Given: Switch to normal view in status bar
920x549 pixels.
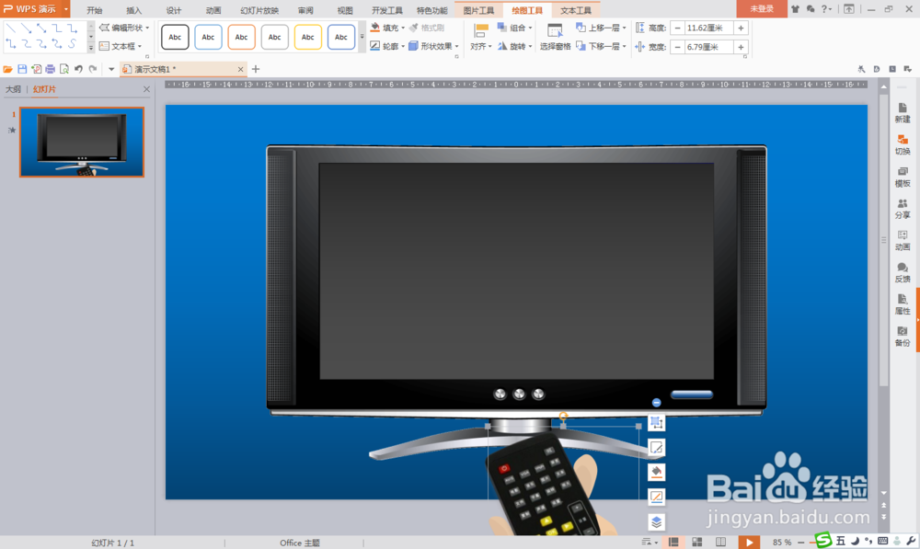Looking at the screenshot, I should click(673, 543).
